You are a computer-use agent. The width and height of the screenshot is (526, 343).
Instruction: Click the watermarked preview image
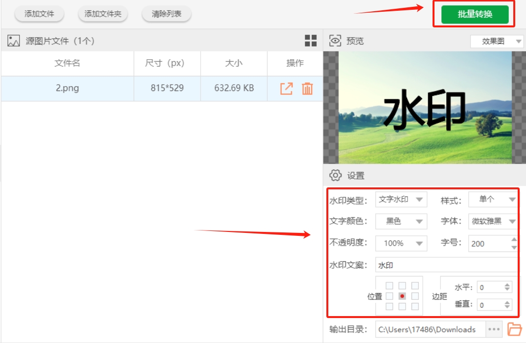(425, 108)
